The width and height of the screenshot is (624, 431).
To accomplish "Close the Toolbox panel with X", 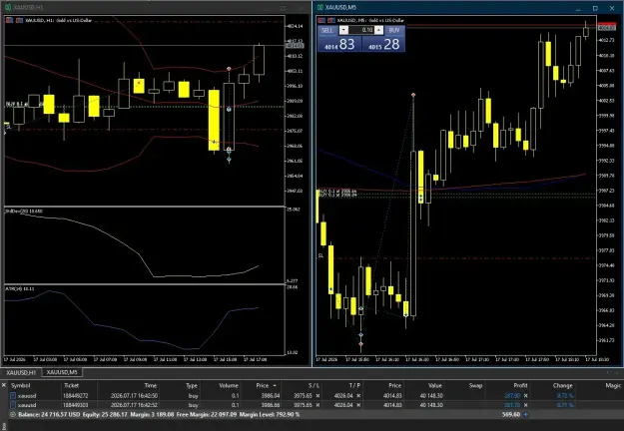I will pyautogui.click(x=4, y=385).
